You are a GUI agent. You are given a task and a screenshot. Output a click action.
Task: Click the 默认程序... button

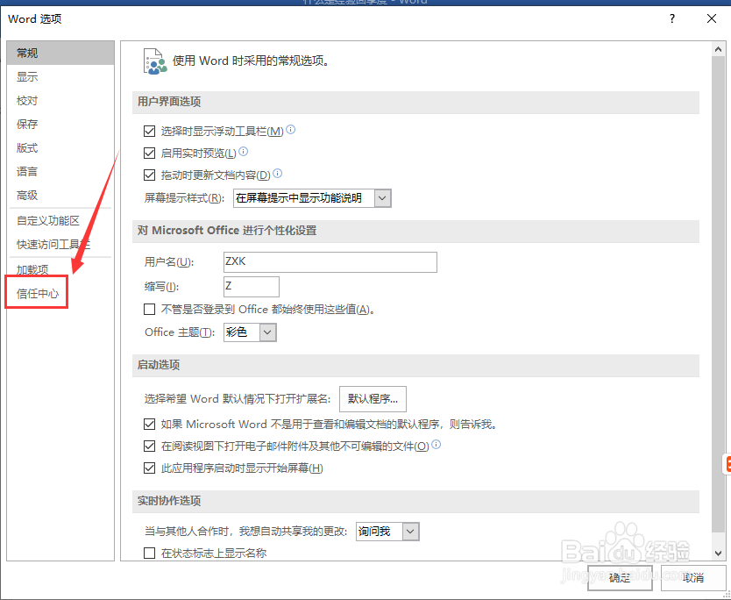373,399
